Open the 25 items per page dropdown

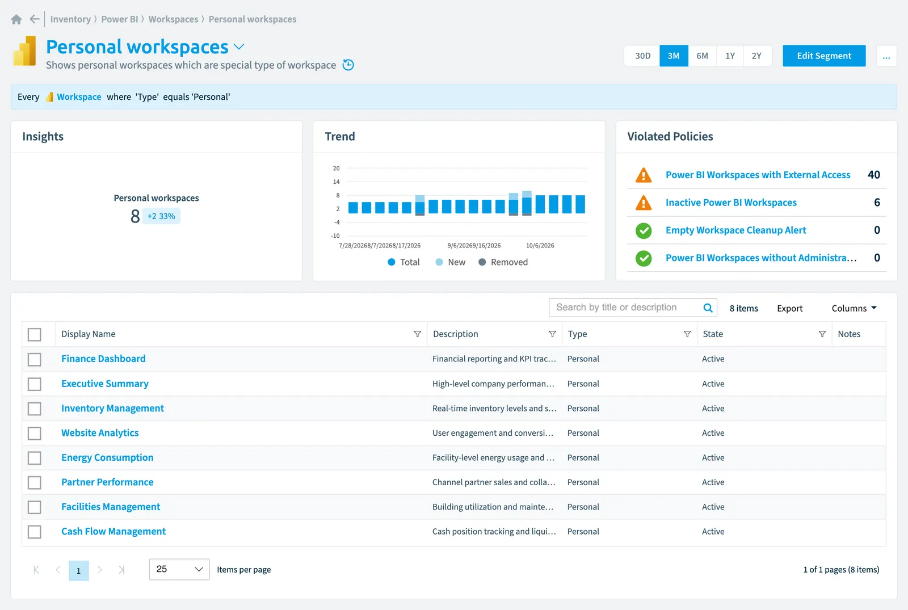(x=179, y=569)
